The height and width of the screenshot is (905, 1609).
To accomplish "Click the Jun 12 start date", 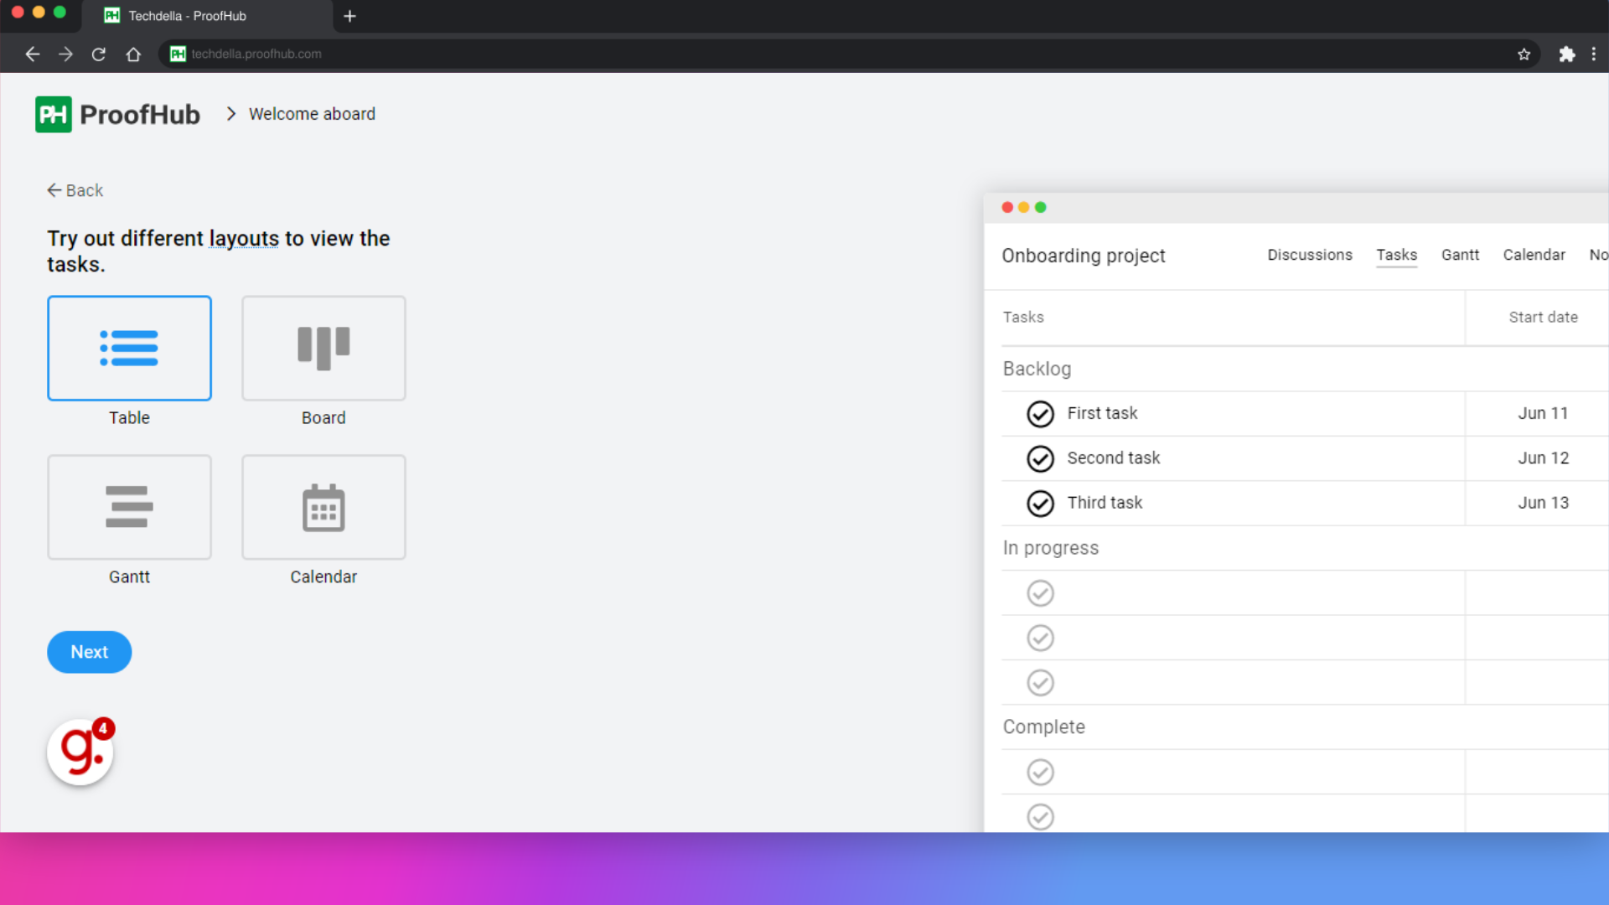I will [x=1543, y=458].
